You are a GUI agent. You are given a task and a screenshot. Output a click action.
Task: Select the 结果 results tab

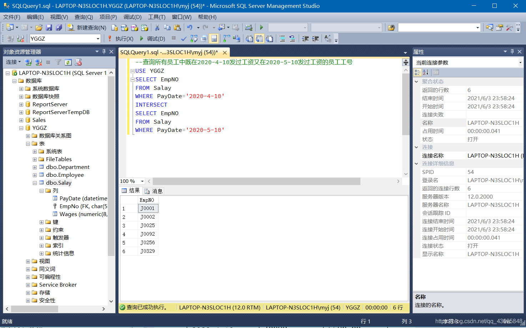[131, 191]
